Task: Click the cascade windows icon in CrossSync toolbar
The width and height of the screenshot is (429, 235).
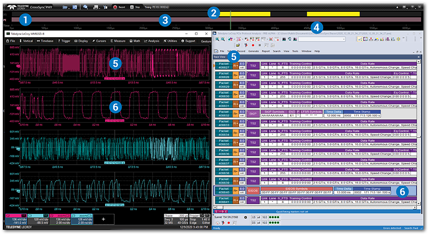Action: tap(85, 7)
